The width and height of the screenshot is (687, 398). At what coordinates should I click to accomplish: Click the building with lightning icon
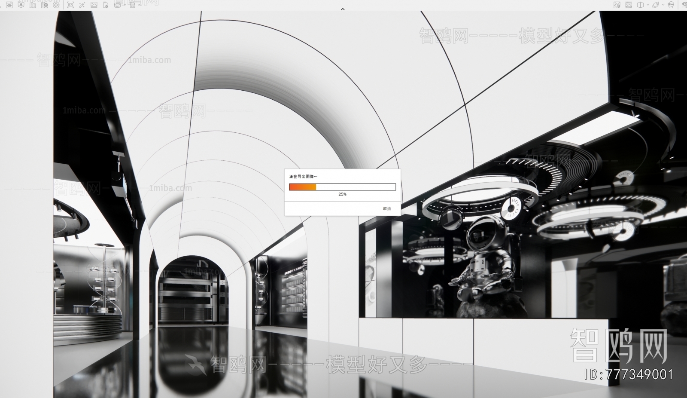[x=44, y=5]
